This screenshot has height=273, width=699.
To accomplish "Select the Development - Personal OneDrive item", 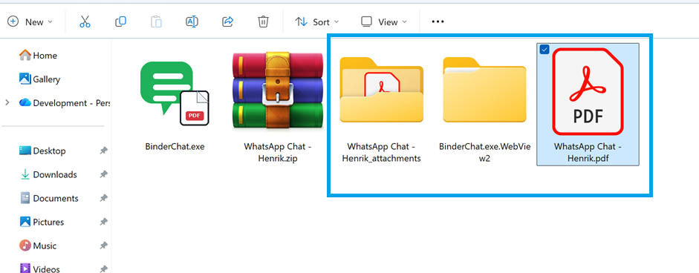I will (65, 103).
